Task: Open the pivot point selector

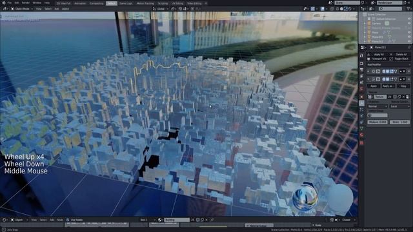Action: pyautogui.click(x=174, y=8)
